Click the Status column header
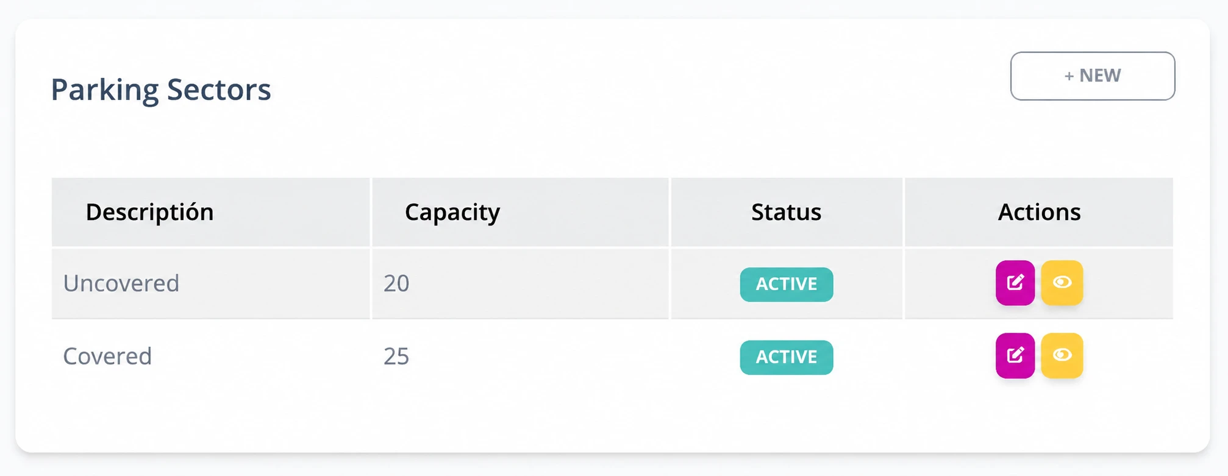This screenshot has width=1228, height=476. [x=787, y=212]
